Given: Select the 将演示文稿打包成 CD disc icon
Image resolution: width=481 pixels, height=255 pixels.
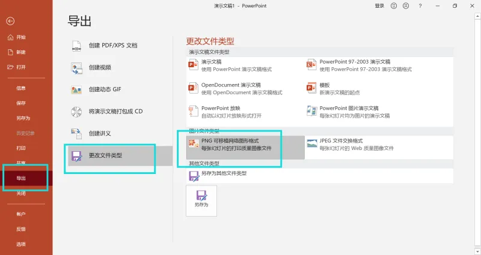Looking at the screenshot, I should [76, 112].
